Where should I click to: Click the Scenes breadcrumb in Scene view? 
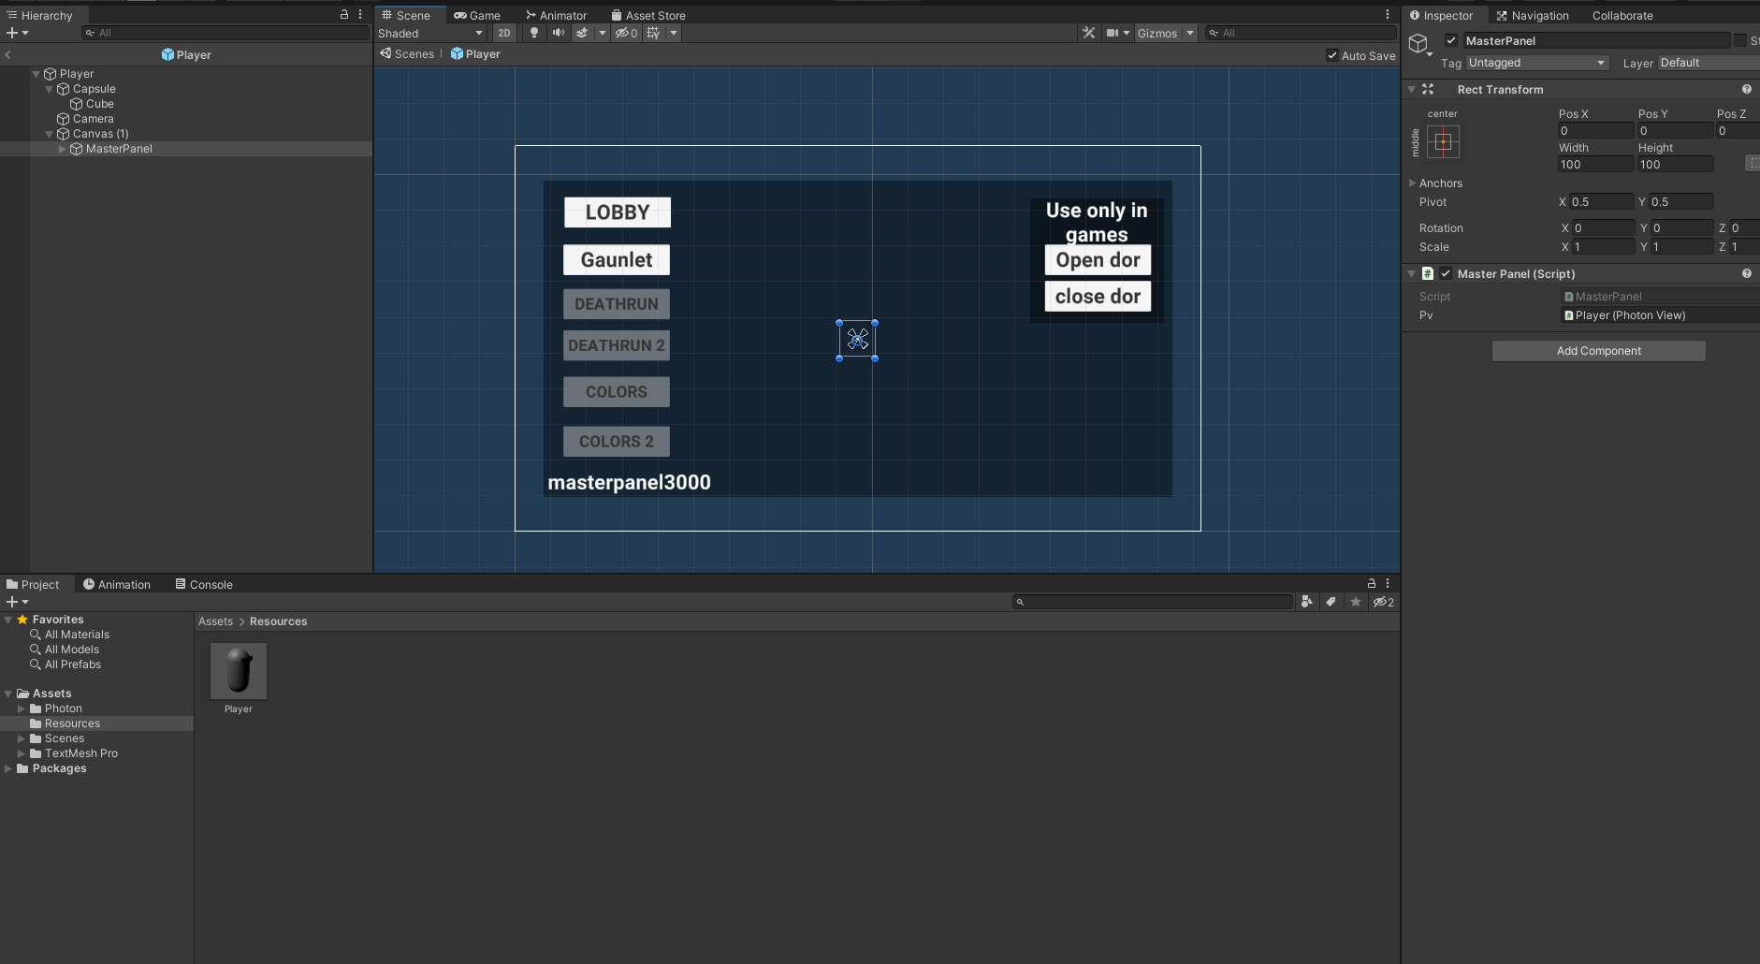click(x=407, y=54)
